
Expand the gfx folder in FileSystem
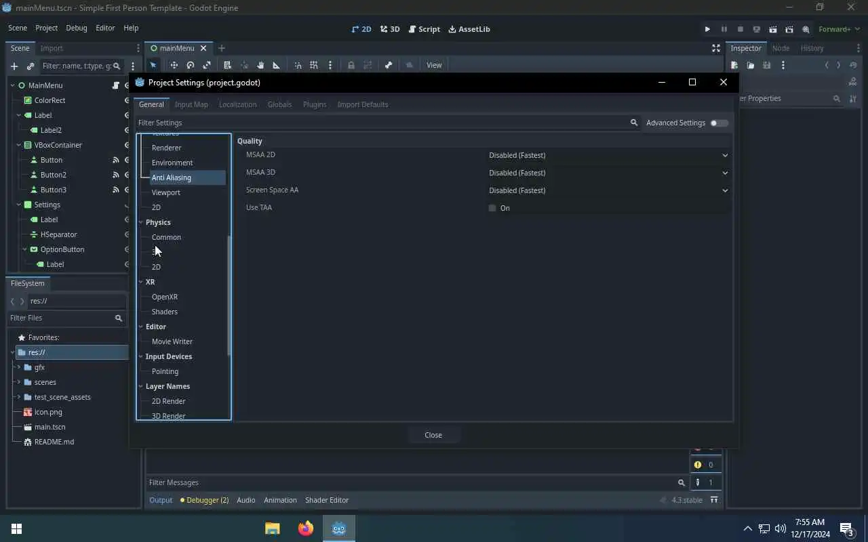click(x=19, y=367)
